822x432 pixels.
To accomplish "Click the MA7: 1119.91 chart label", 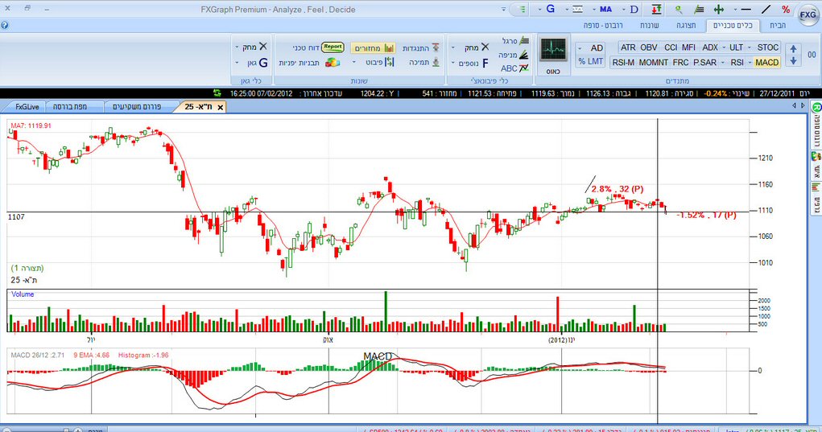I will (x=31, y=125).
